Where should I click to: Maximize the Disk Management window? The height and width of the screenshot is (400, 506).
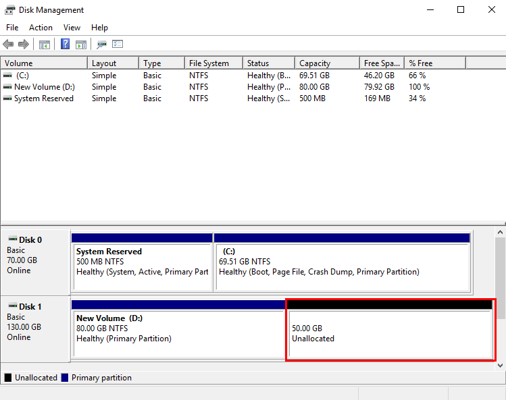pos(461,9)
